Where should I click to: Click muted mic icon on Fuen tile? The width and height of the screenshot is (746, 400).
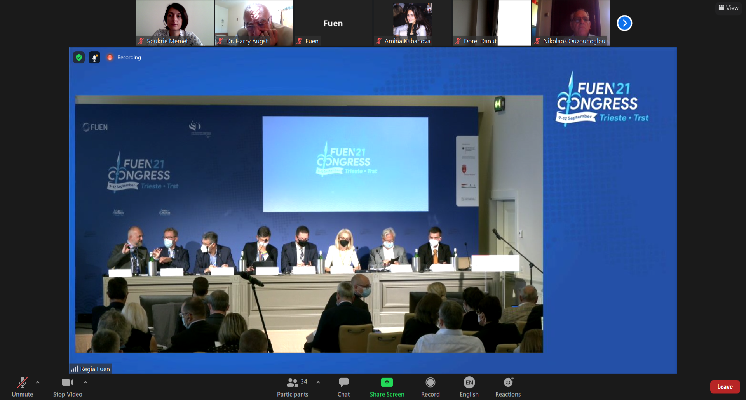click(x=300, y=41)
